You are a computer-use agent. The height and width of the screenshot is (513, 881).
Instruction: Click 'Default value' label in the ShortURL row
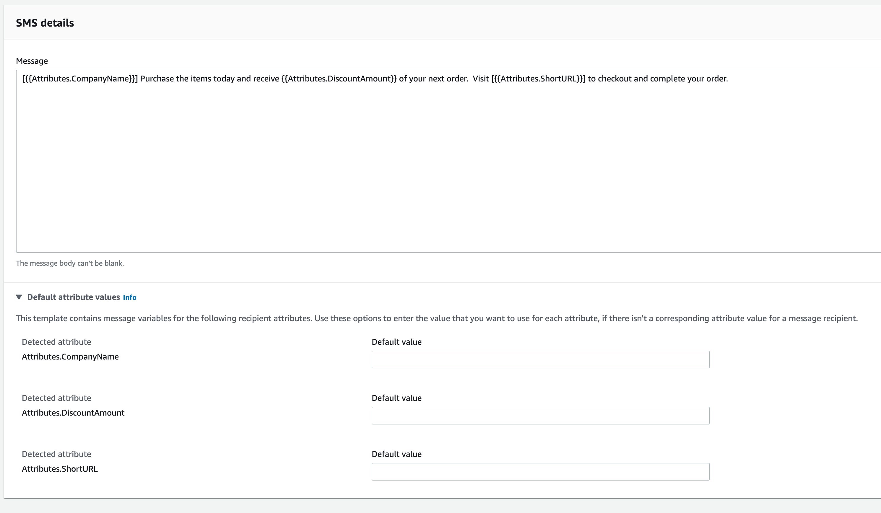pyautogui.click(x=396, y=454)
